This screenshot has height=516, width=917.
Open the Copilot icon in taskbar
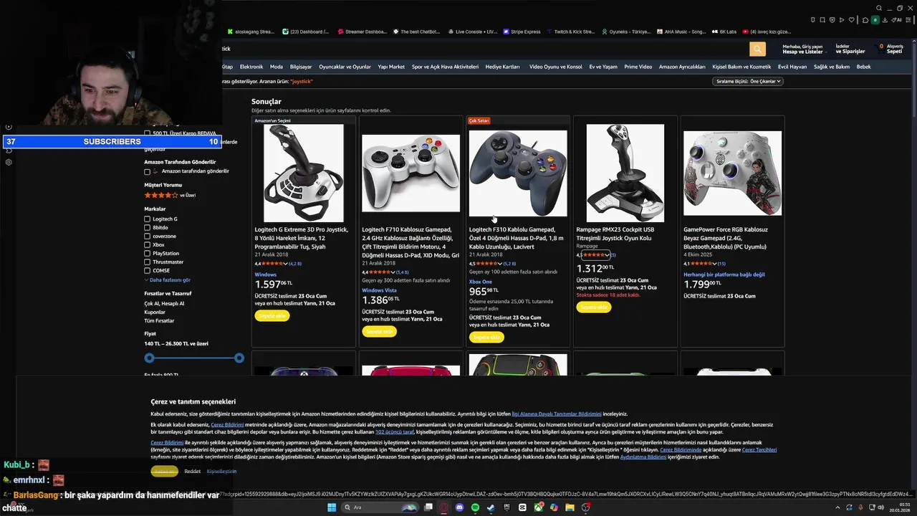(x=554, y=507)
